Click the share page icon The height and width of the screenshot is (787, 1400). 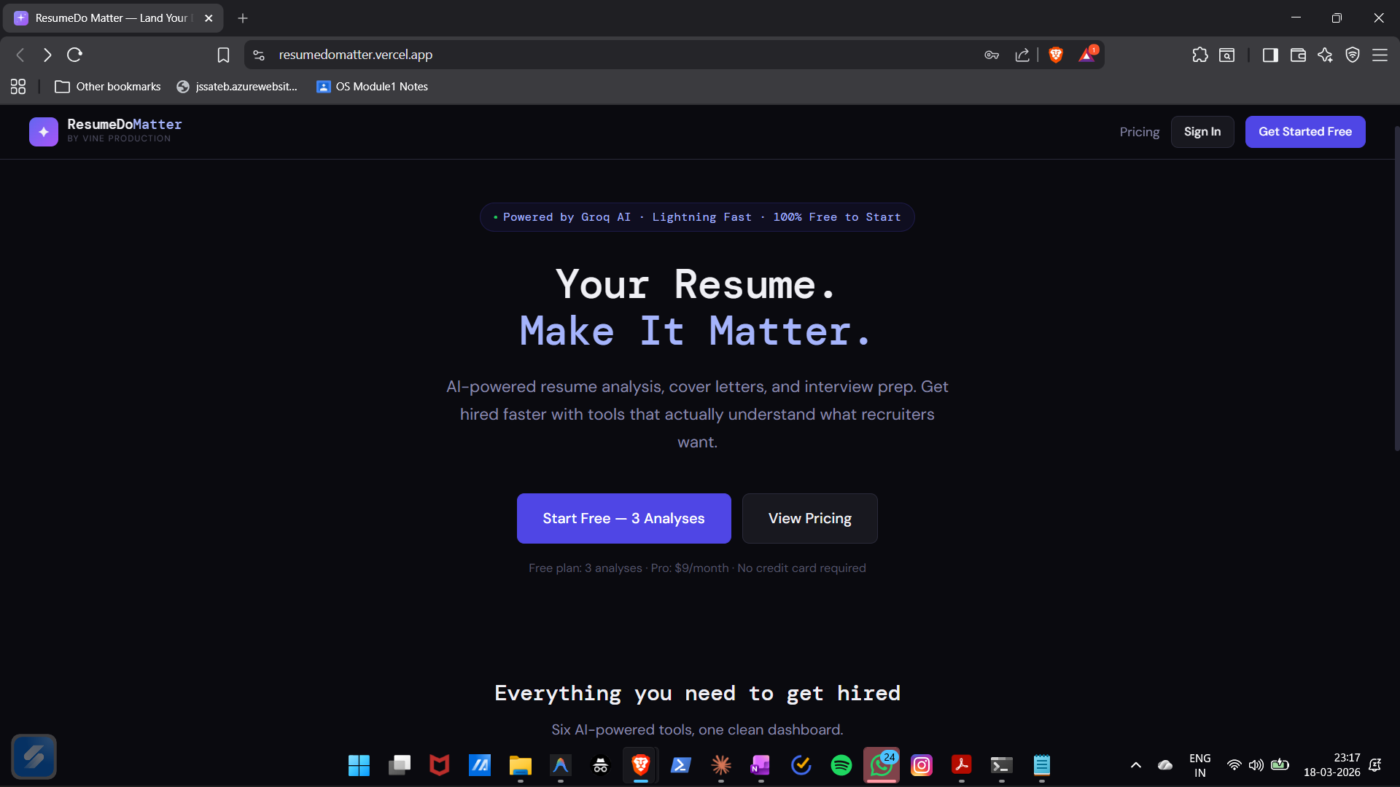(x=1022, y=55)
